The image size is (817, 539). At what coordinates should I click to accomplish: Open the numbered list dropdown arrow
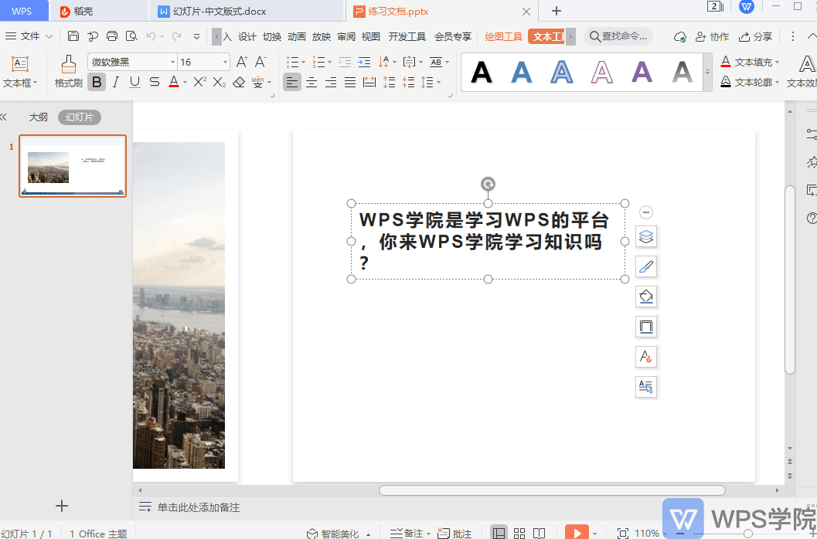329,63
